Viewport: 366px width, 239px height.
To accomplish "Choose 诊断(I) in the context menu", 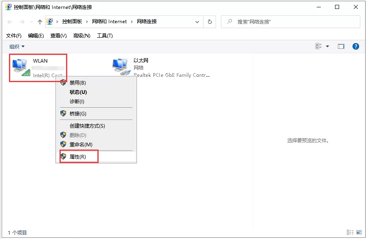I will coord(79,102).
